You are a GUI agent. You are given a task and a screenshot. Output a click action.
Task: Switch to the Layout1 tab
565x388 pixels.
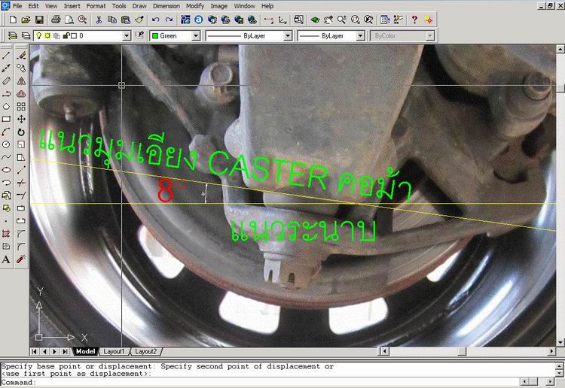click(115, 351)
